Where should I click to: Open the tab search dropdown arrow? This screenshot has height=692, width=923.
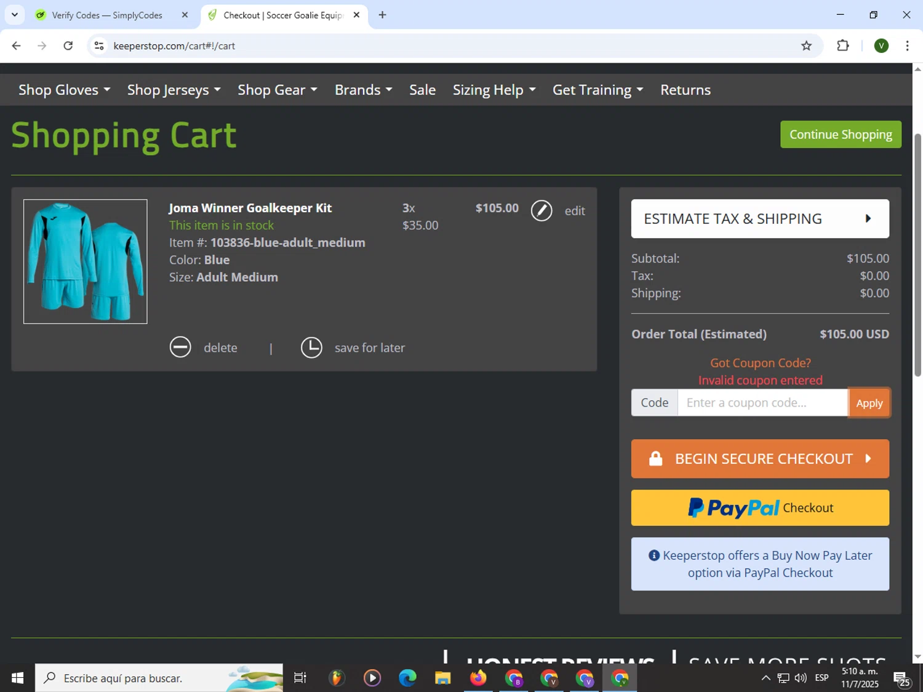tap(14, 15)
